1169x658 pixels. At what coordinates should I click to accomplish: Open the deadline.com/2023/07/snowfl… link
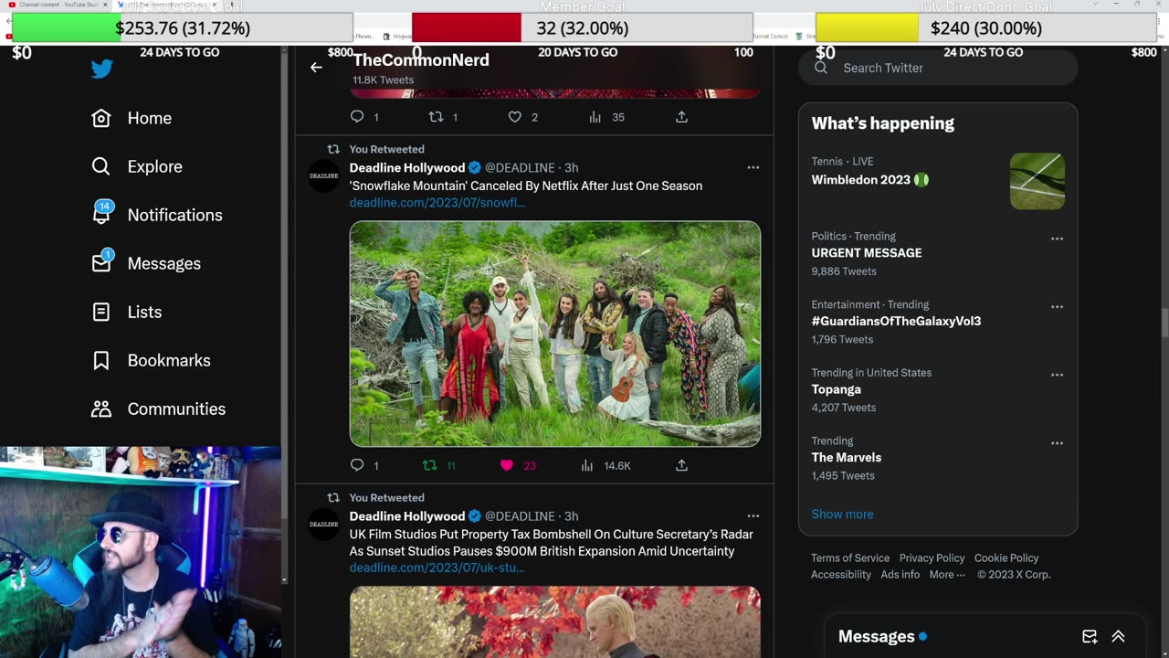click(x=437, y=202)
